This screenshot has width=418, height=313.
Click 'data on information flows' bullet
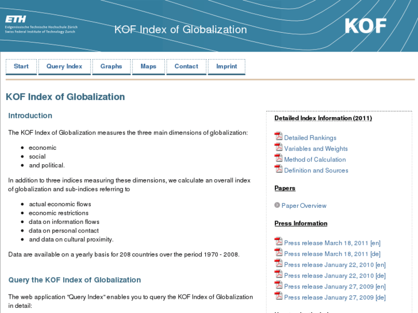pos(64,222)
